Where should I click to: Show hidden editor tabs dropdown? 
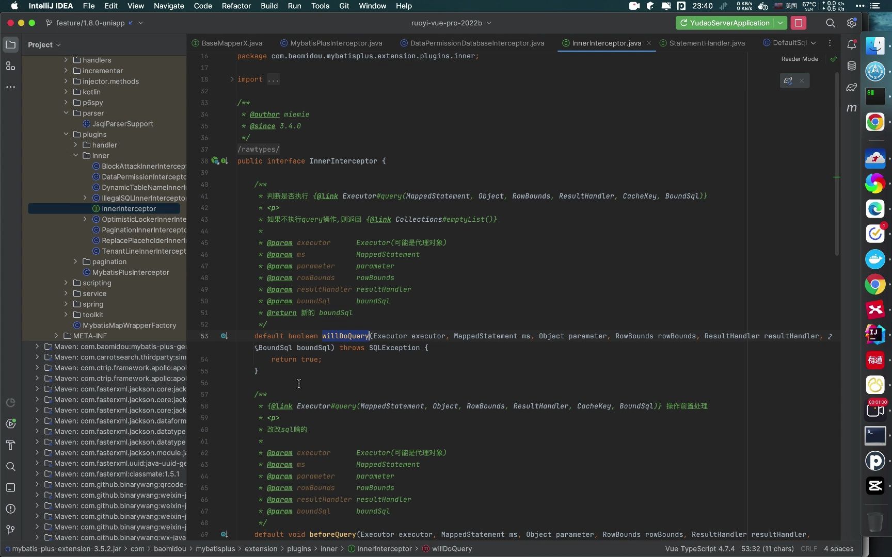click(814, 43)
